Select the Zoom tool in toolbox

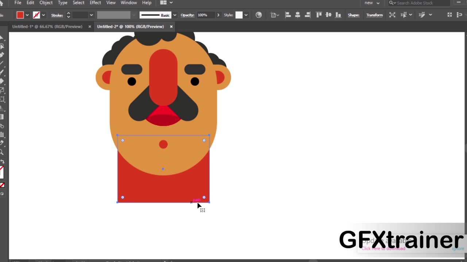tap(2, 152)
